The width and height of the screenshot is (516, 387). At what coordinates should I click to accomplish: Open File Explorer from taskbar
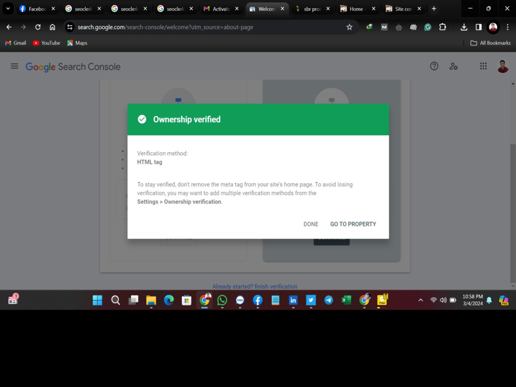(151, 300)
